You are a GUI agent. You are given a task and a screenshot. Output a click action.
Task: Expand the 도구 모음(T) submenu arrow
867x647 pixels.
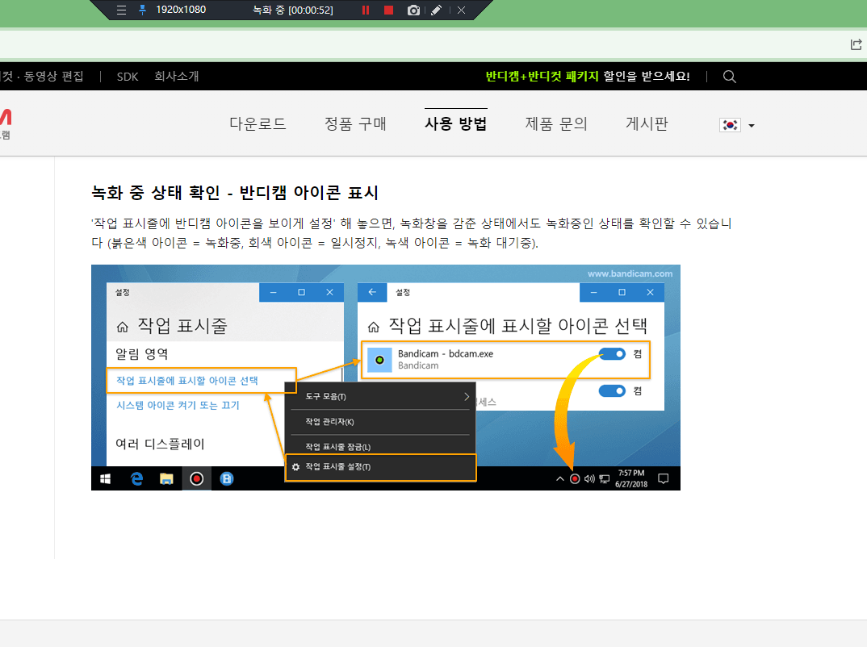467,397
